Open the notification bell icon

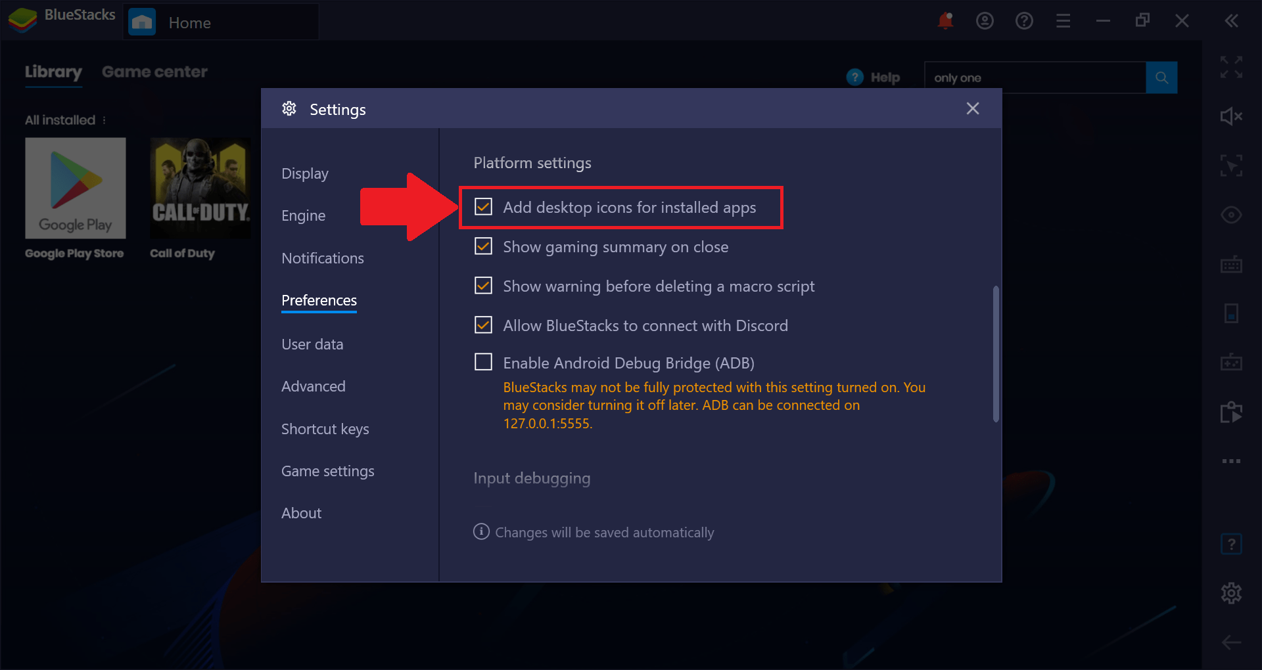(945, 21)
